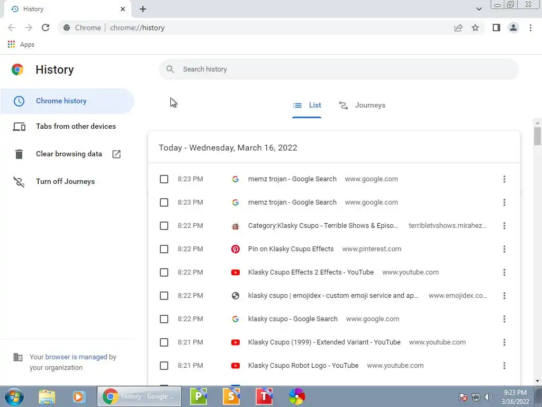Open the share page icon in address bar
This screenshot has width=542, height=407.
click(x=458, y=28)
